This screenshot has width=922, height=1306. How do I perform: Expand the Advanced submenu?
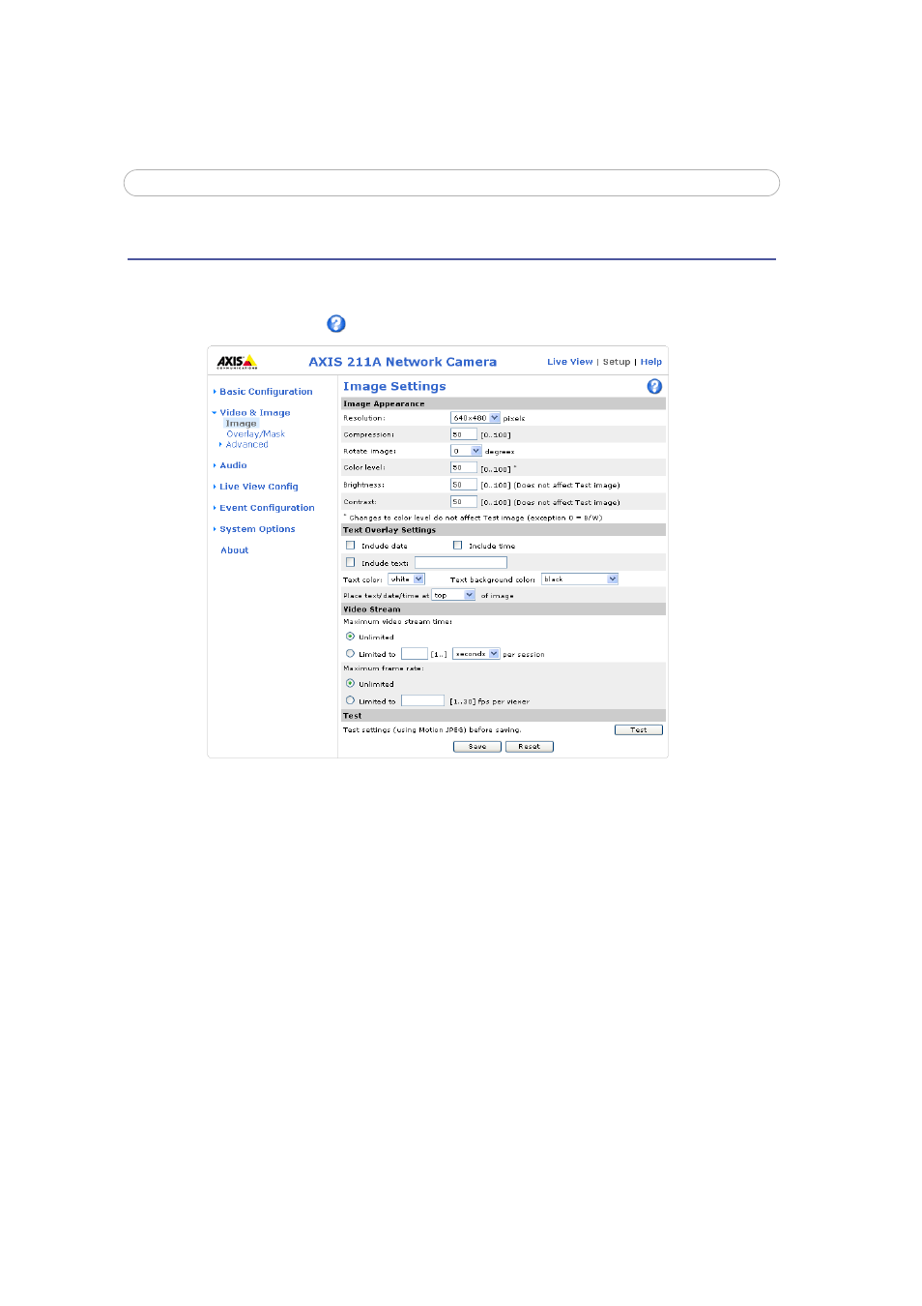pos(246,445)
